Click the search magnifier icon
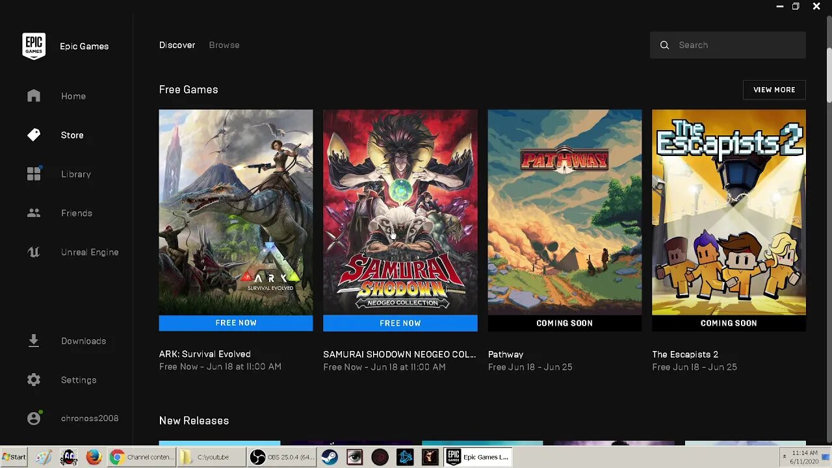The width and height of the screenshot is (832, 468). [x=664, y=45]
